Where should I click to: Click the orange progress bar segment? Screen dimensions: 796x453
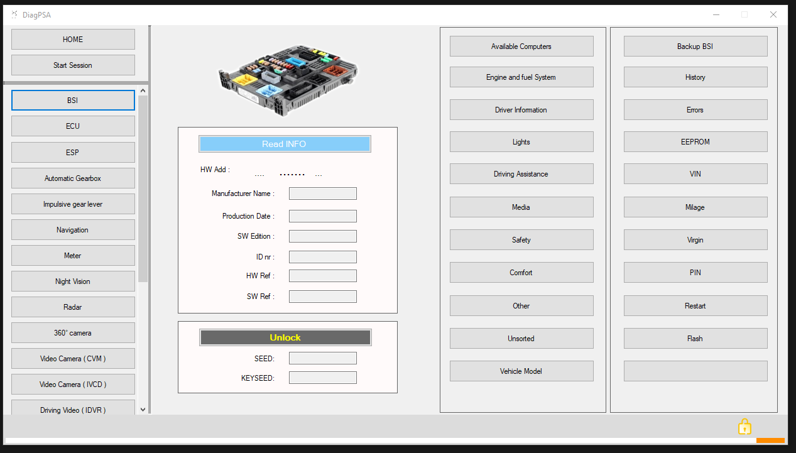[770, 440]
